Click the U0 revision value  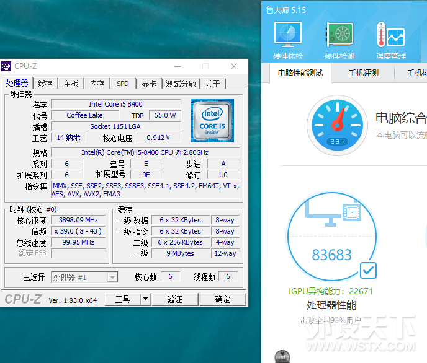point(223,175)
